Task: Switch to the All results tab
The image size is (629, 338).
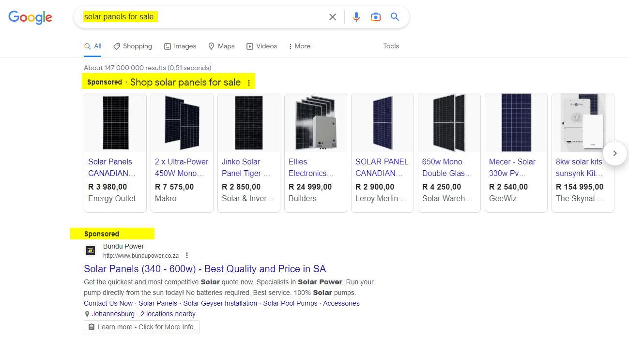Action: (x=93, y=46)
